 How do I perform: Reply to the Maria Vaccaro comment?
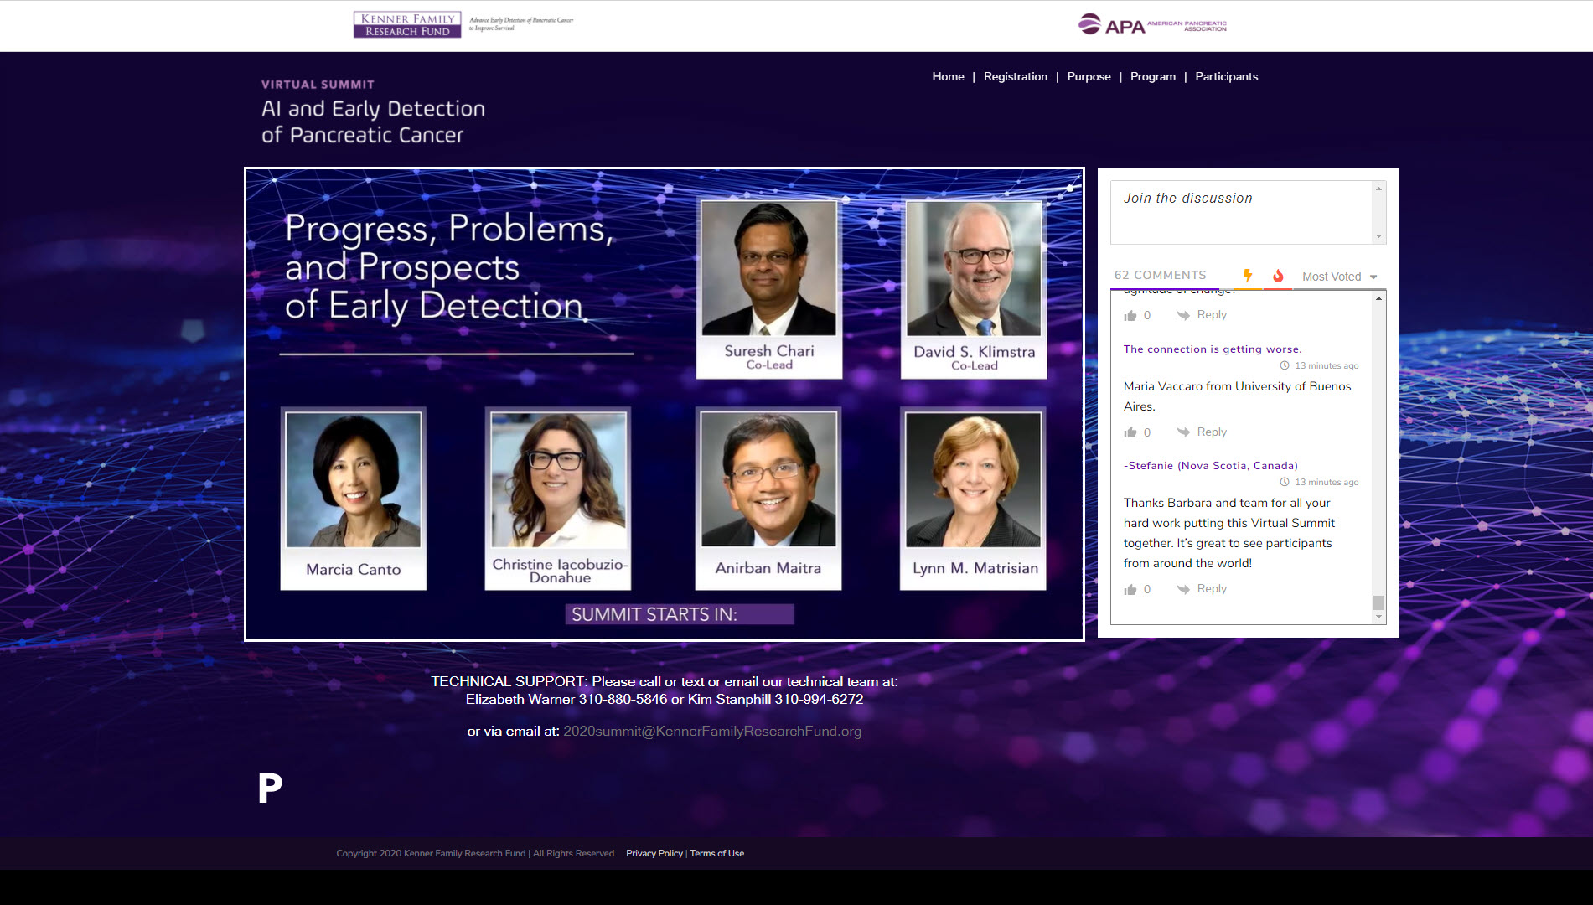pos(1212,432)
